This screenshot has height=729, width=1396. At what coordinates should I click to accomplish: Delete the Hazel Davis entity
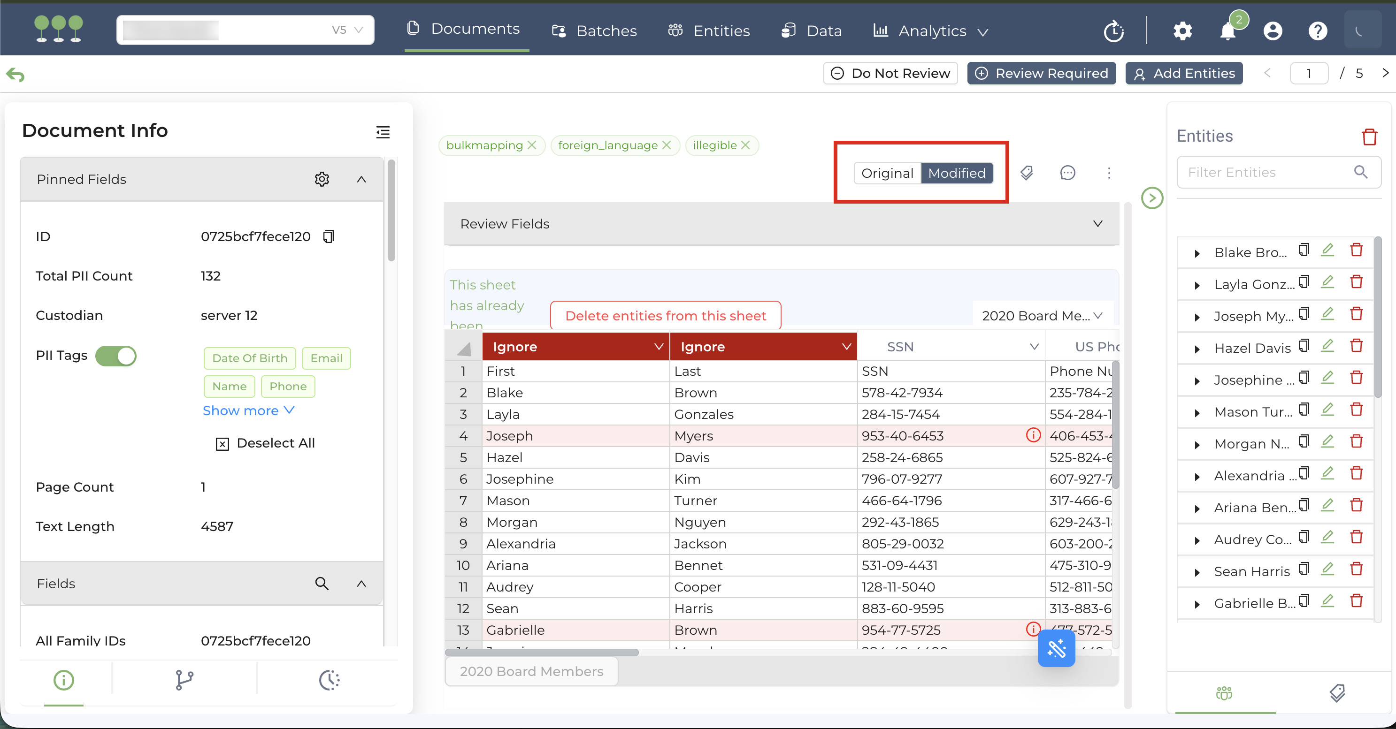click(x=1356, y=346)
